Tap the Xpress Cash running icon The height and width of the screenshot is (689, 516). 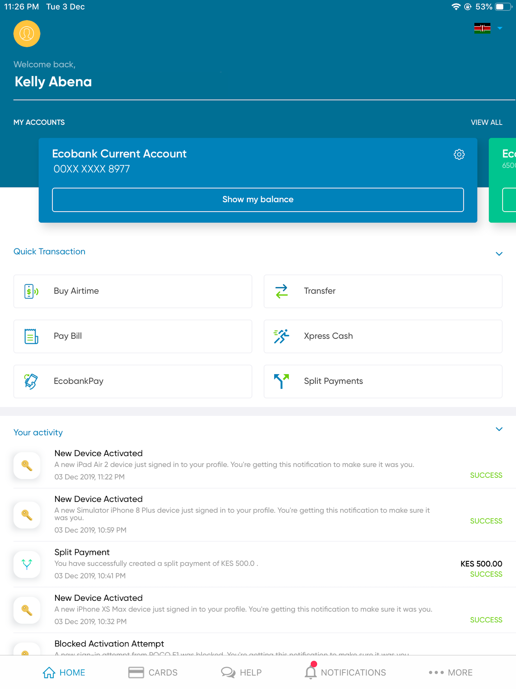click(281, 336)
